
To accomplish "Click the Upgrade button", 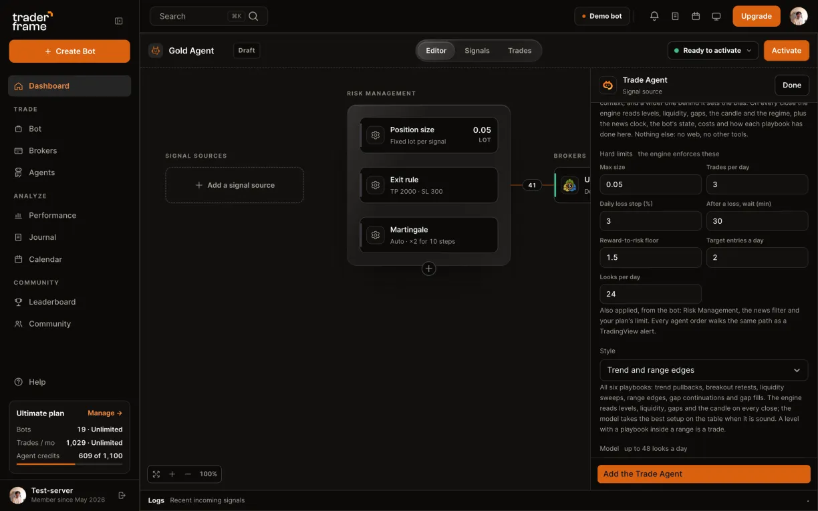I will point(757,16).
